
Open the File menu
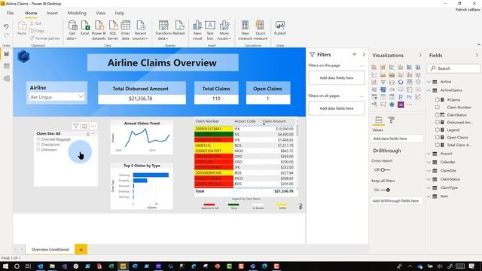10,13
